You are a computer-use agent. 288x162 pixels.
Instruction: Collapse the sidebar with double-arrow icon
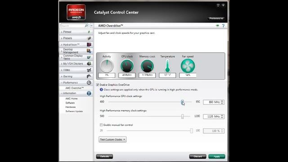click(x=91, y=26)
